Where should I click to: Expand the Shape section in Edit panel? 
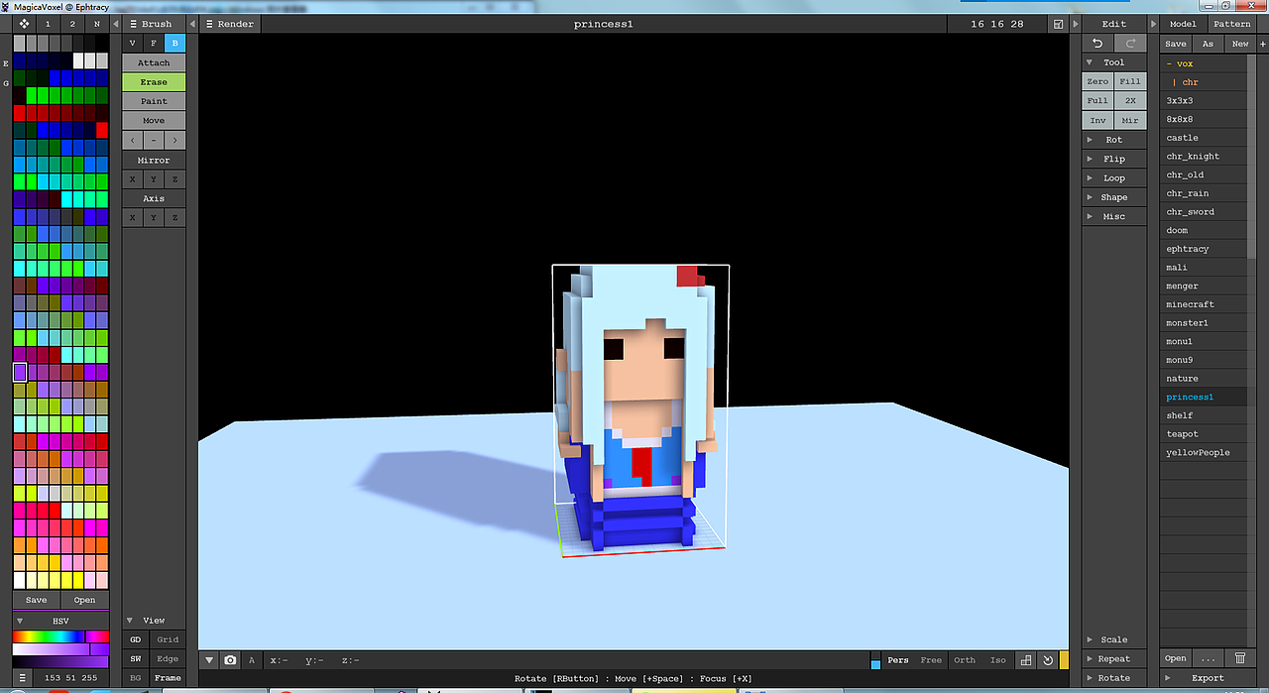[1112, 196]
